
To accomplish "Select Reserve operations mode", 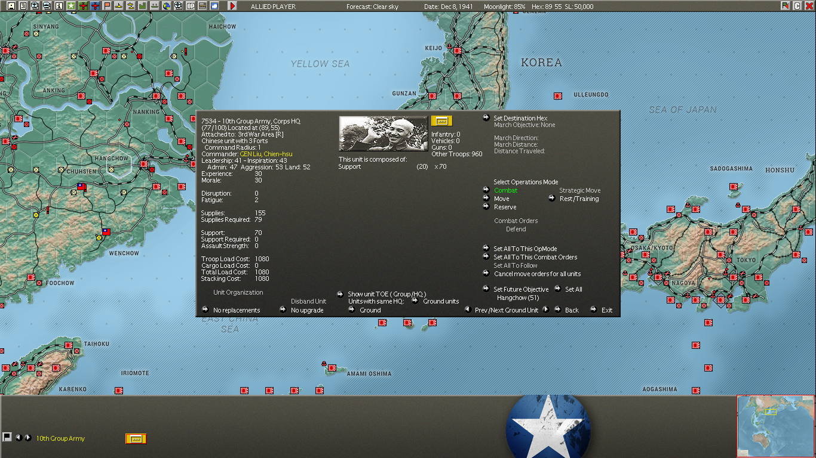I will (505, 207).
